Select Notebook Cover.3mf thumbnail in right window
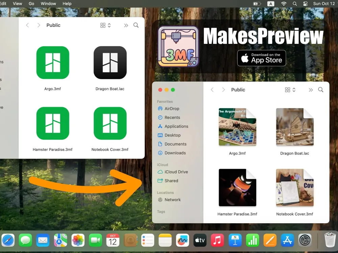 tap(295, 188)
